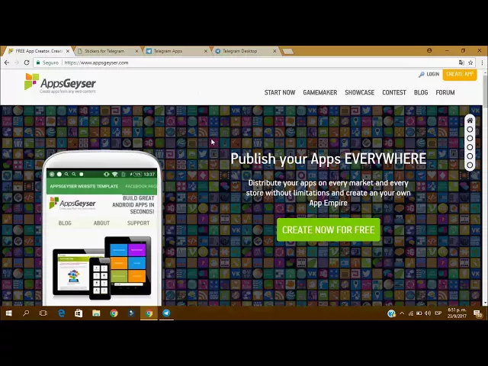
Task: Select the last circle in page navigator
Action: point(470,165)
